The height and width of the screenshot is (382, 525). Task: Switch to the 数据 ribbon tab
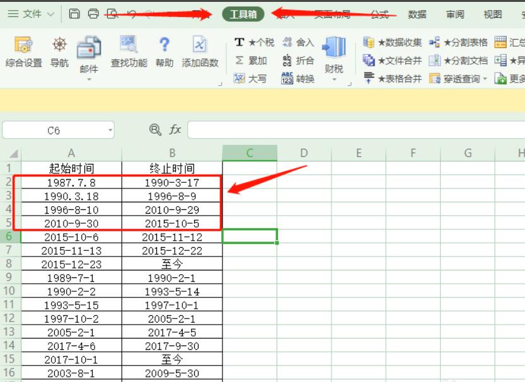pyautogui.click(x=417, y=14)
